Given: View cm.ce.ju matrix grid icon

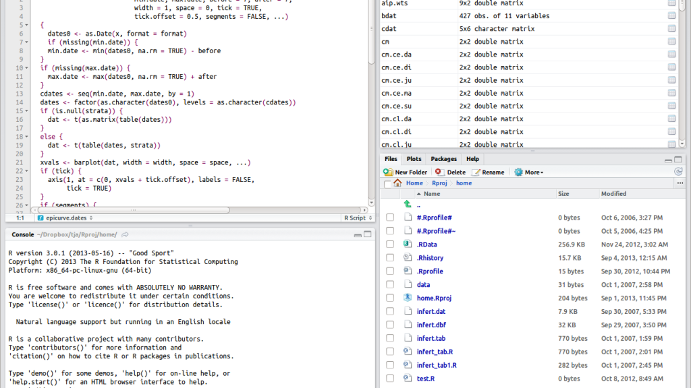Looking at the screenshot, I should (671, 80).
